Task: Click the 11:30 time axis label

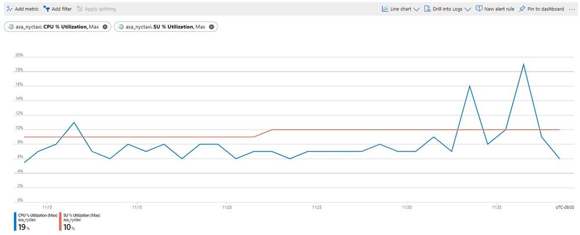Action: (x=406, y=208)
